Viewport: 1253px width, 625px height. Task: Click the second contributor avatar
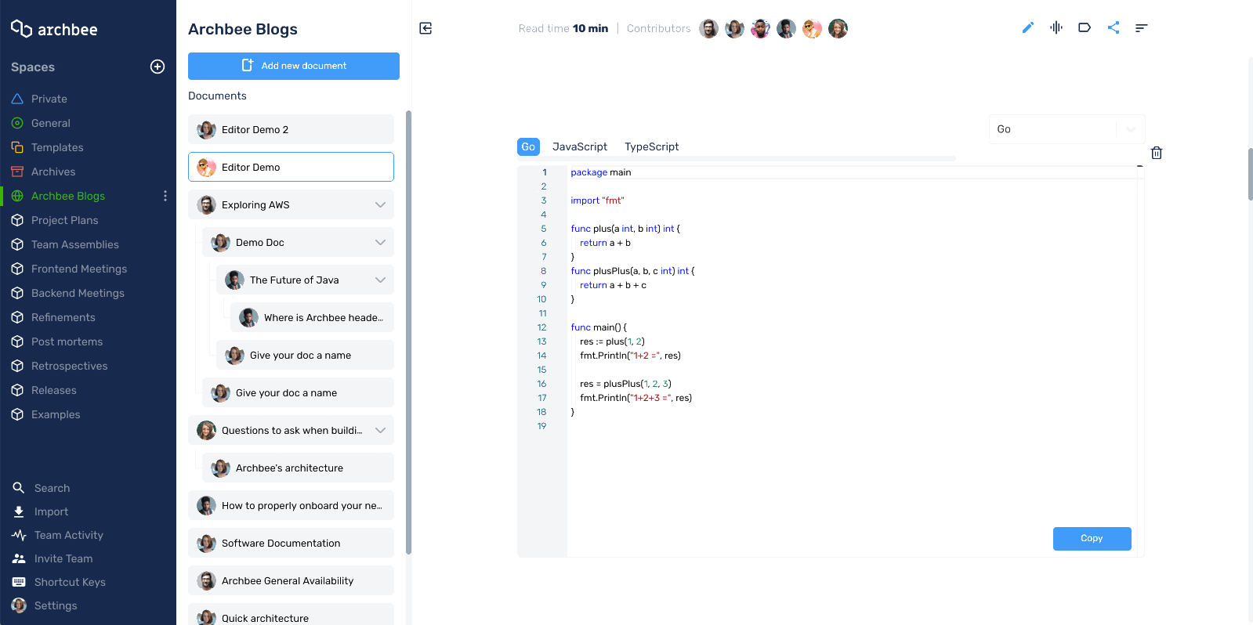(734, 29)
